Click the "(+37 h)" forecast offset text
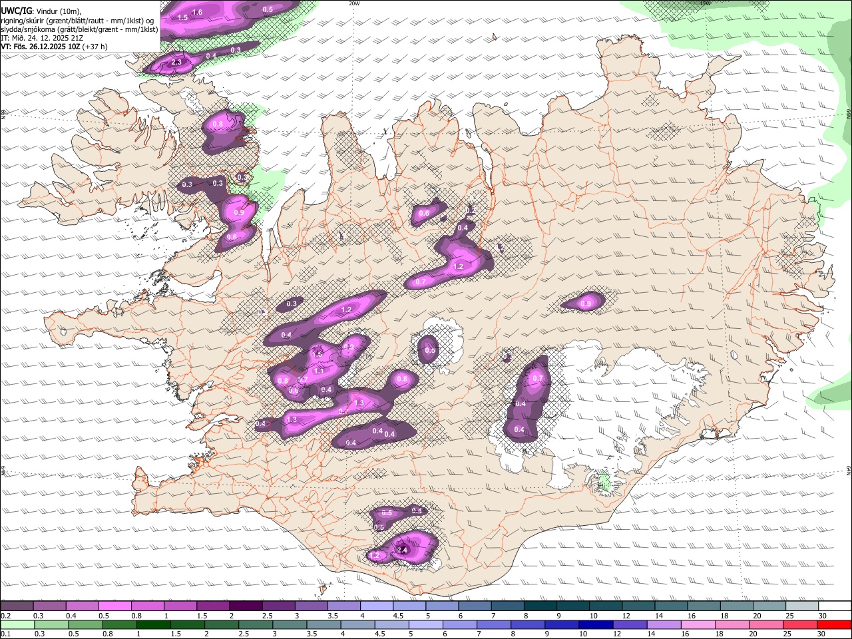 (95, 47)
